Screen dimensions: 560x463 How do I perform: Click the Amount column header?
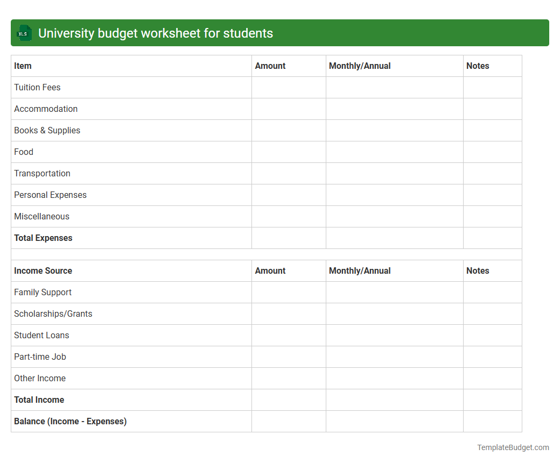tap(270, 66)
